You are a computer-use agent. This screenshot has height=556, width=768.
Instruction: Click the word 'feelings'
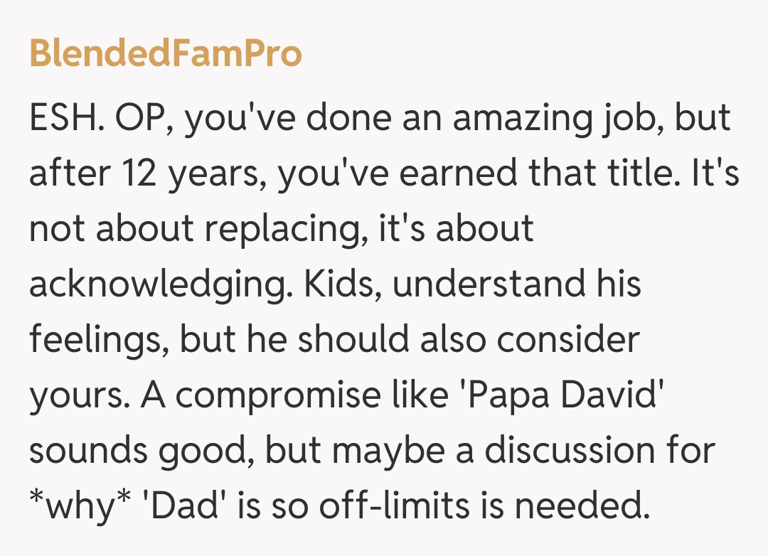click(98, 340)
